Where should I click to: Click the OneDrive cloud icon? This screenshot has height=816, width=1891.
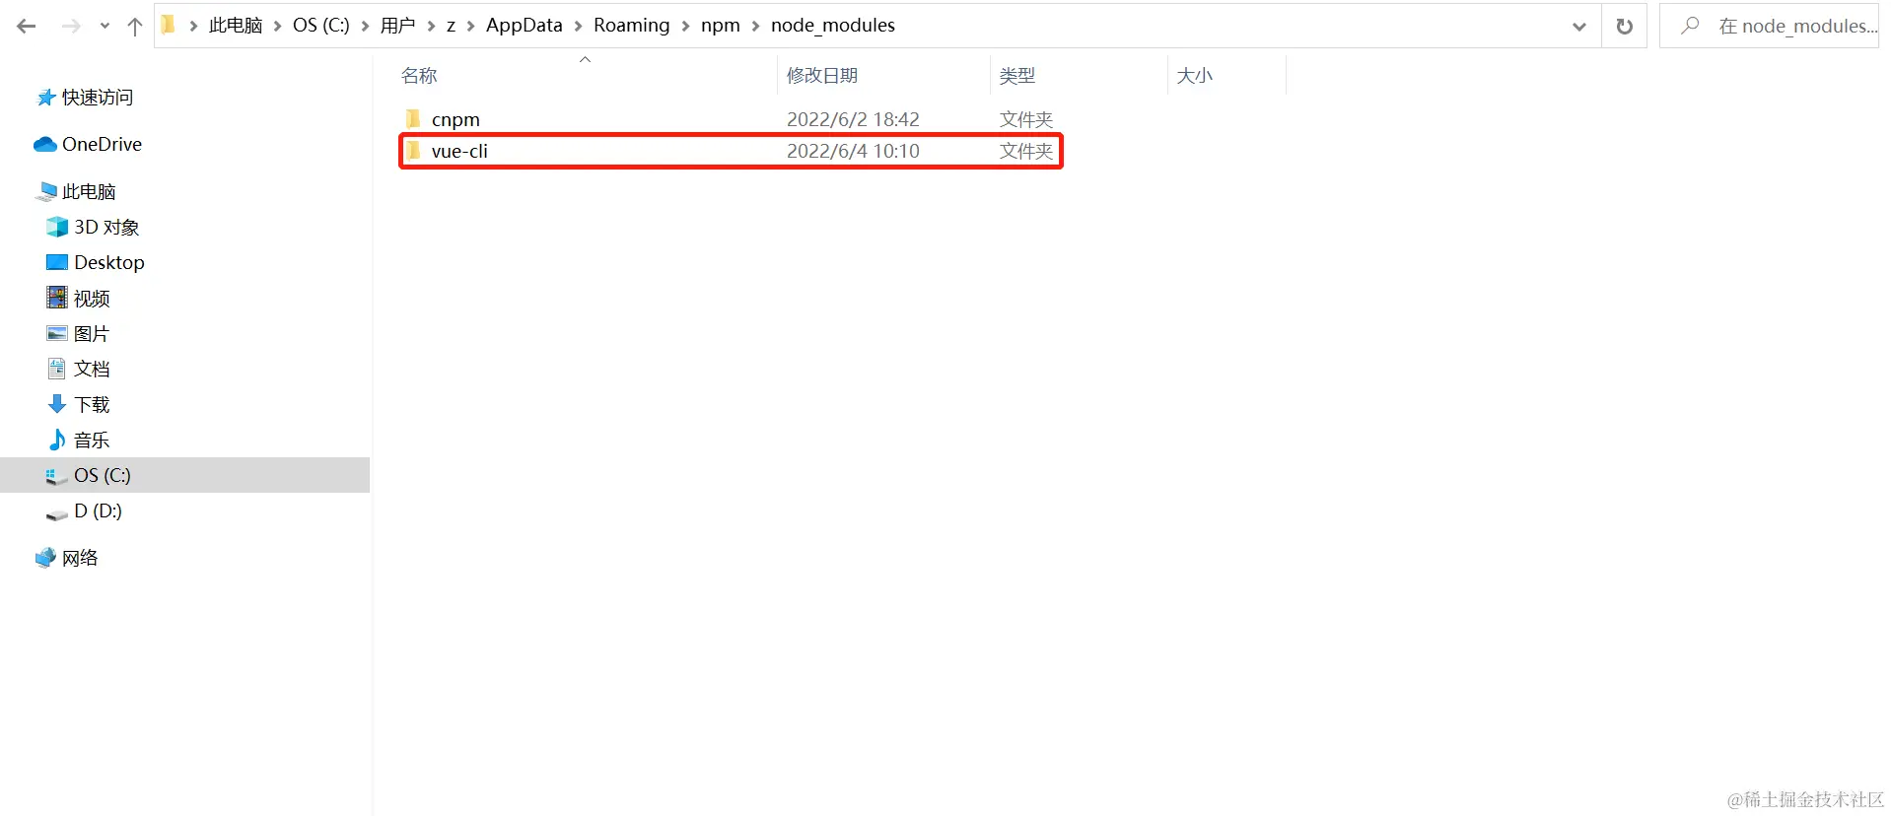coord(45,144)
